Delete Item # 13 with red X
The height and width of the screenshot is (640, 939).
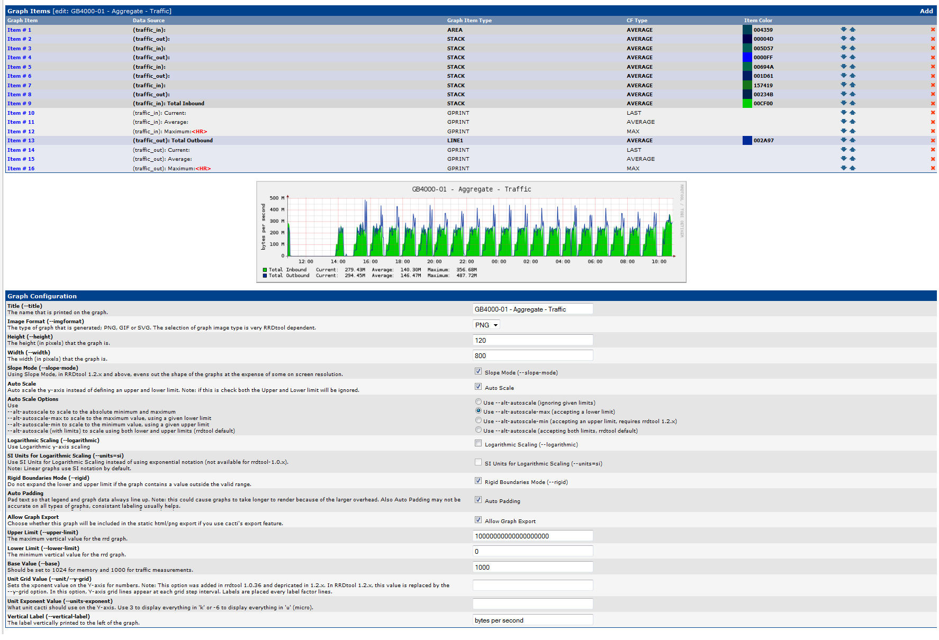click(933, 140)
